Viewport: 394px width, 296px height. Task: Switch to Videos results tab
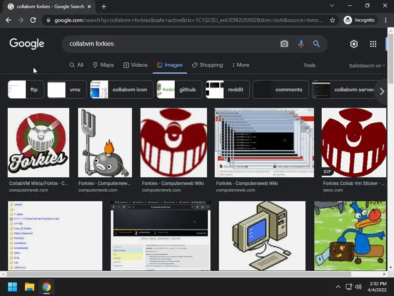pos(135,65)
